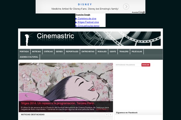Click the Síguenos en Facebook heading
This screenshot has width=181, height=120.
tap(127, 113)
